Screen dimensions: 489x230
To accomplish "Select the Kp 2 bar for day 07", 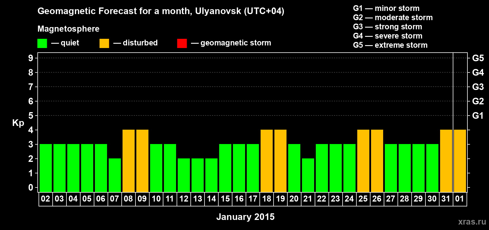I will [x=115, y=175].
